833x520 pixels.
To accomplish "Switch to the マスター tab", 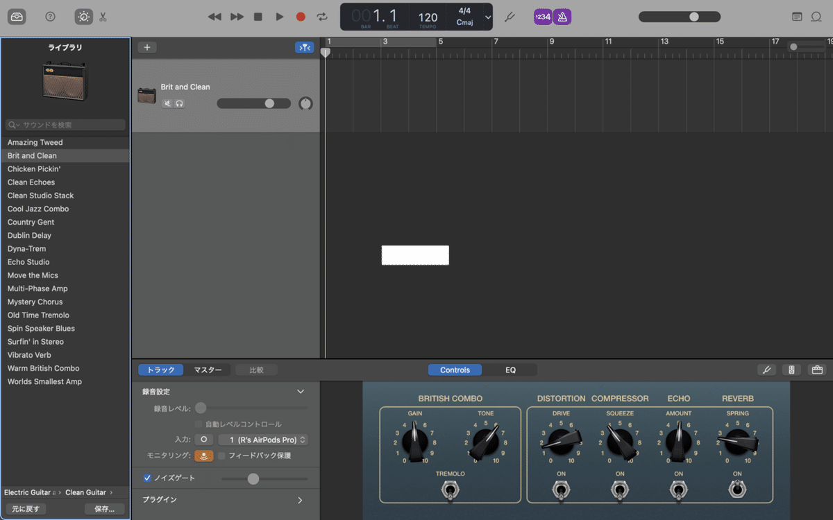I will tap(208, 370).
